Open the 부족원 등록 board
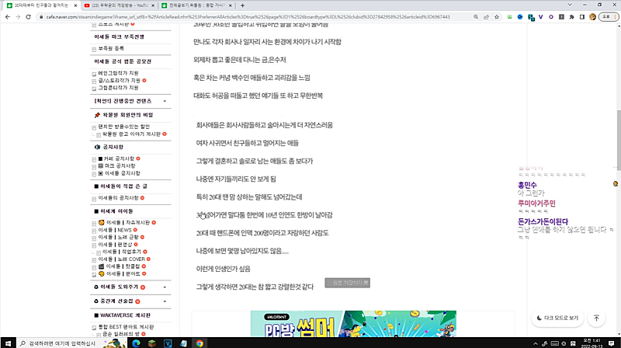 [x=111, y=48]
